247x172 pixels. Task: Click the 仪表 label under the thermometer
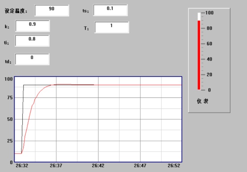[203, 101]
